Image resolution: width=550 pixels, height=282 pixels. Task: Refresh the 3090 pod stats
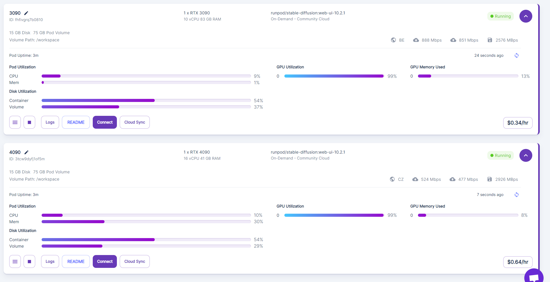[516, 55]
